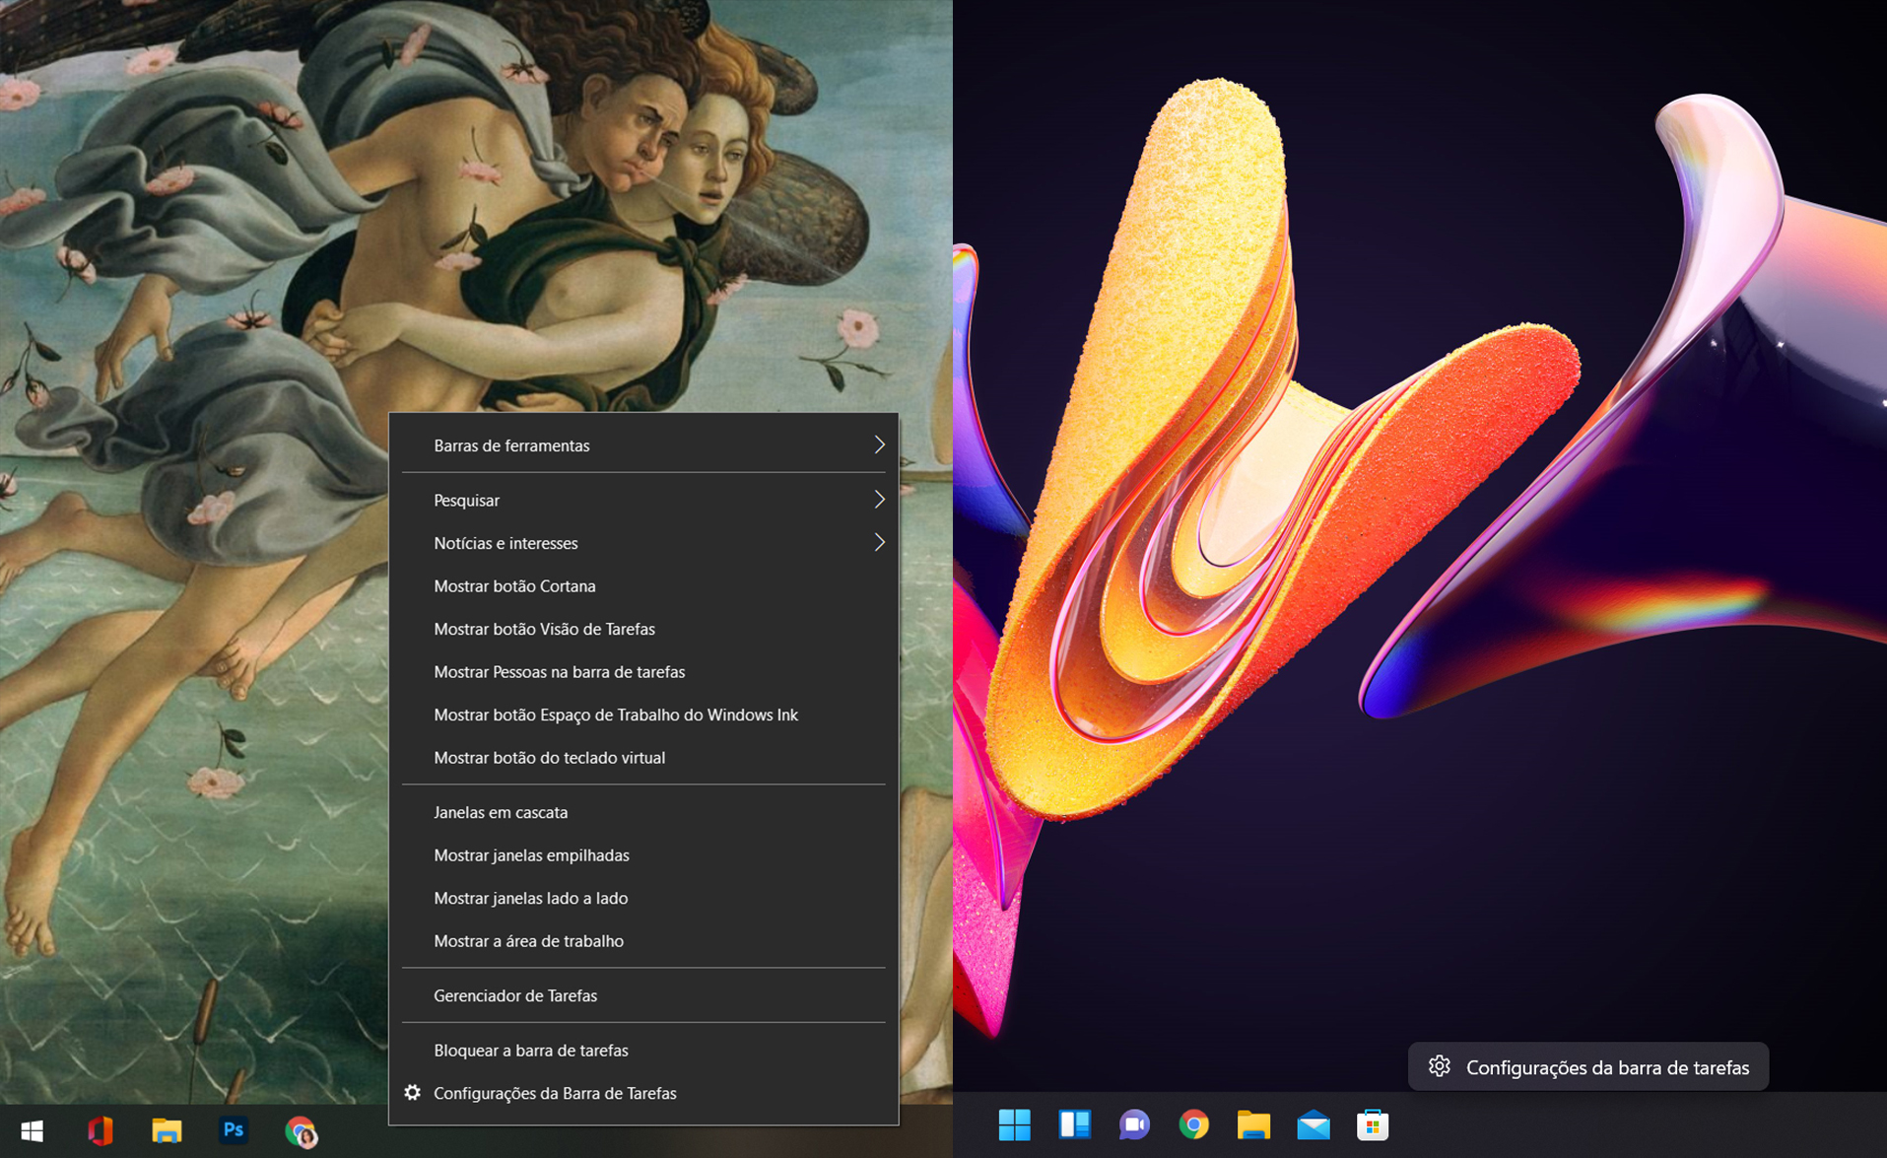The width and height of the screenshot is (1887, 1158).
Task: Select Mostrar a área de trabalho
Action: pyautogui.click(x=643, y=941)
